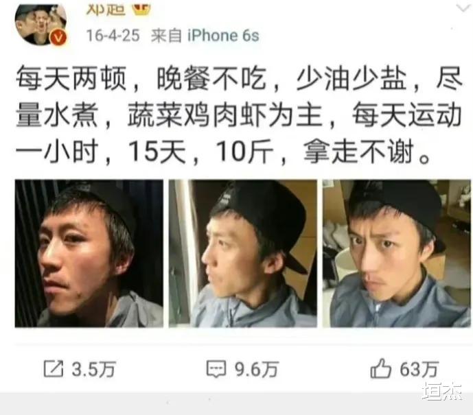Click the "iPhone 6s" source link
Screen dimensions: 473x415
click(223, 36)
